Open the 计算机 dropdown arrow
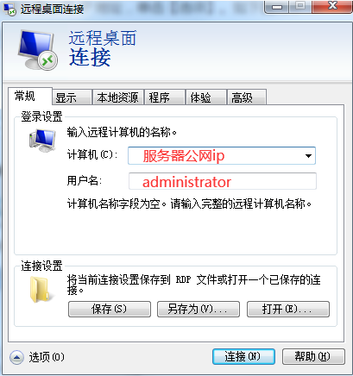The width and height of the screenshot is (353, 376). click(x=308, y=156)
